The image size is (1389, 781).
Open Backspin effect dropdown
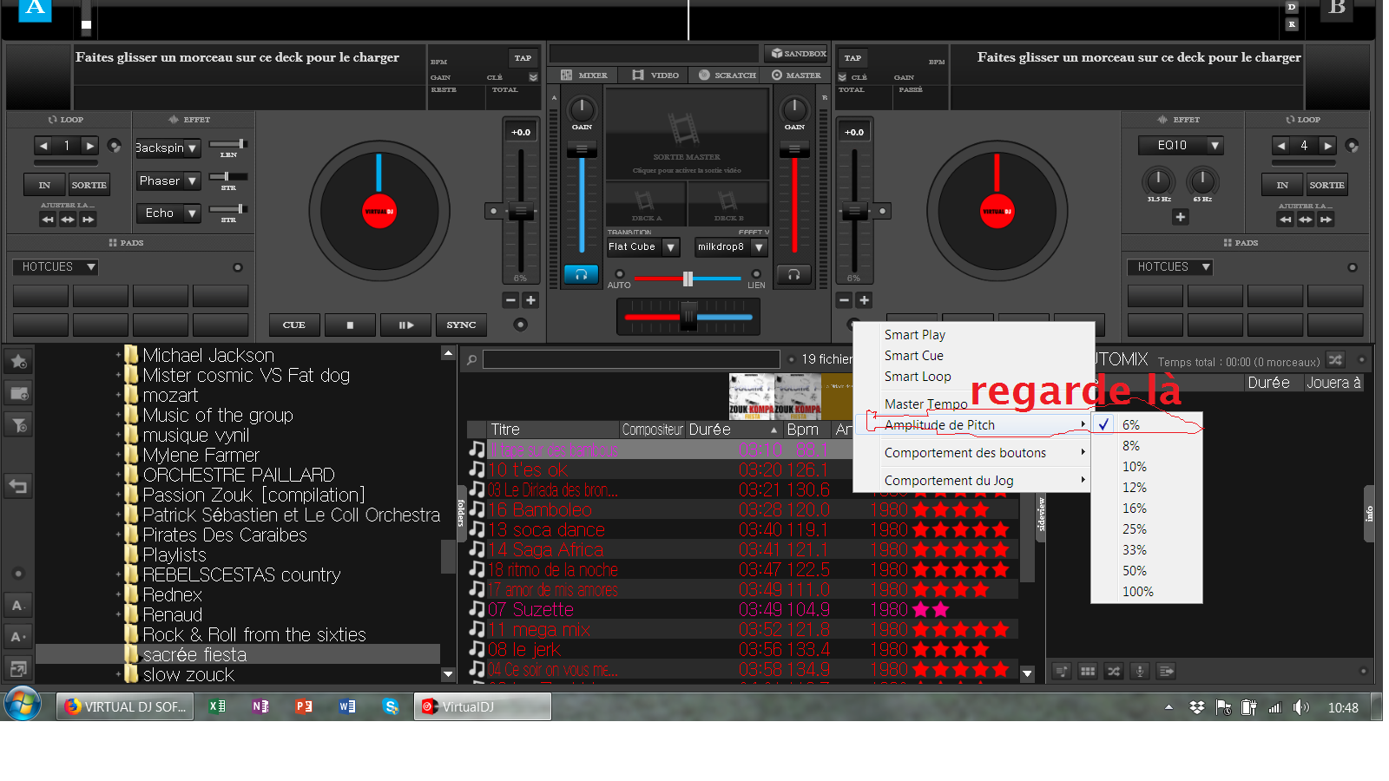(192, 148)
